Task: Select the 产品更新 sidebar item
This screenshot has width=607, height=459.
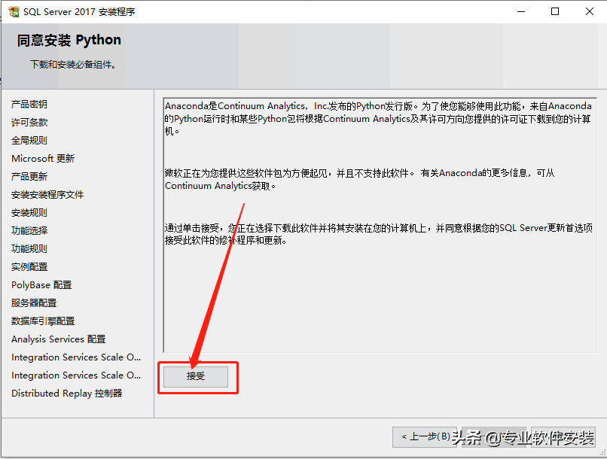Action: (x=29, y=176)
